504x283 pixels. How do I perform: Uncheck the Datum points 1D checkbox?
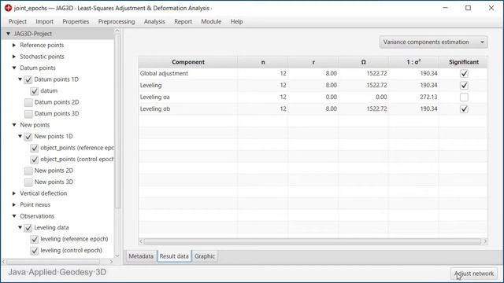[28, 79]
